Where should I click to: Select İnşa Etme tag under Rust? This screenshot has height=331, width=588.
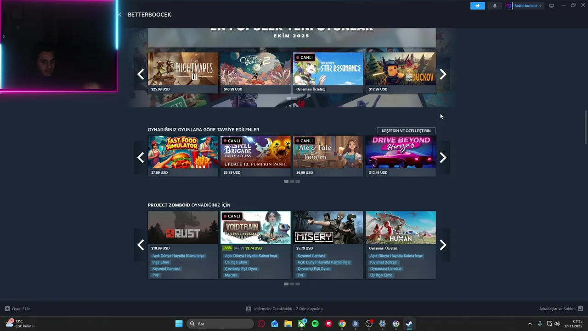coord(161,263)
